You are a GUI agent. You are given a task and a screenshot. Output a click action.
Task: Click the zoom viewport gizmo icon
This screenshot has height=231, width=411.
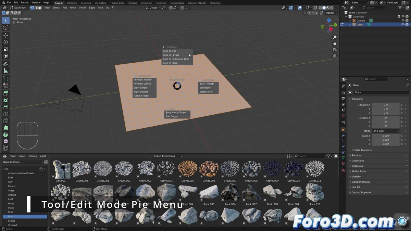(x=335, y=37)
